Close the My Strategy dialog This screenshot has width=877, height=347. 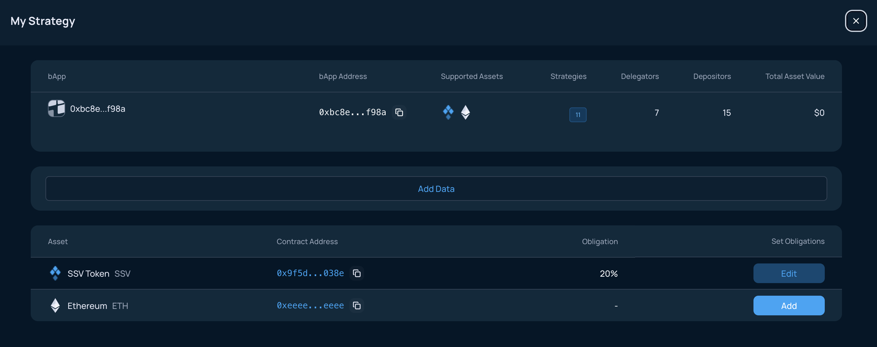855,21
